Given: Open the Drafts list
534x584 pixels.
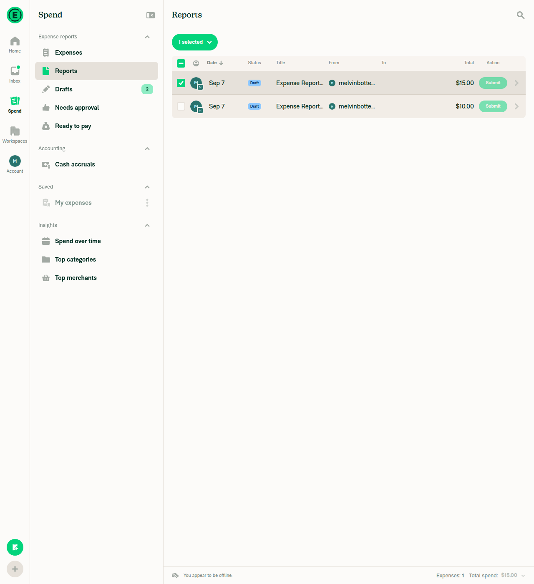Looking at the screenshot, I should click(96, 89).
